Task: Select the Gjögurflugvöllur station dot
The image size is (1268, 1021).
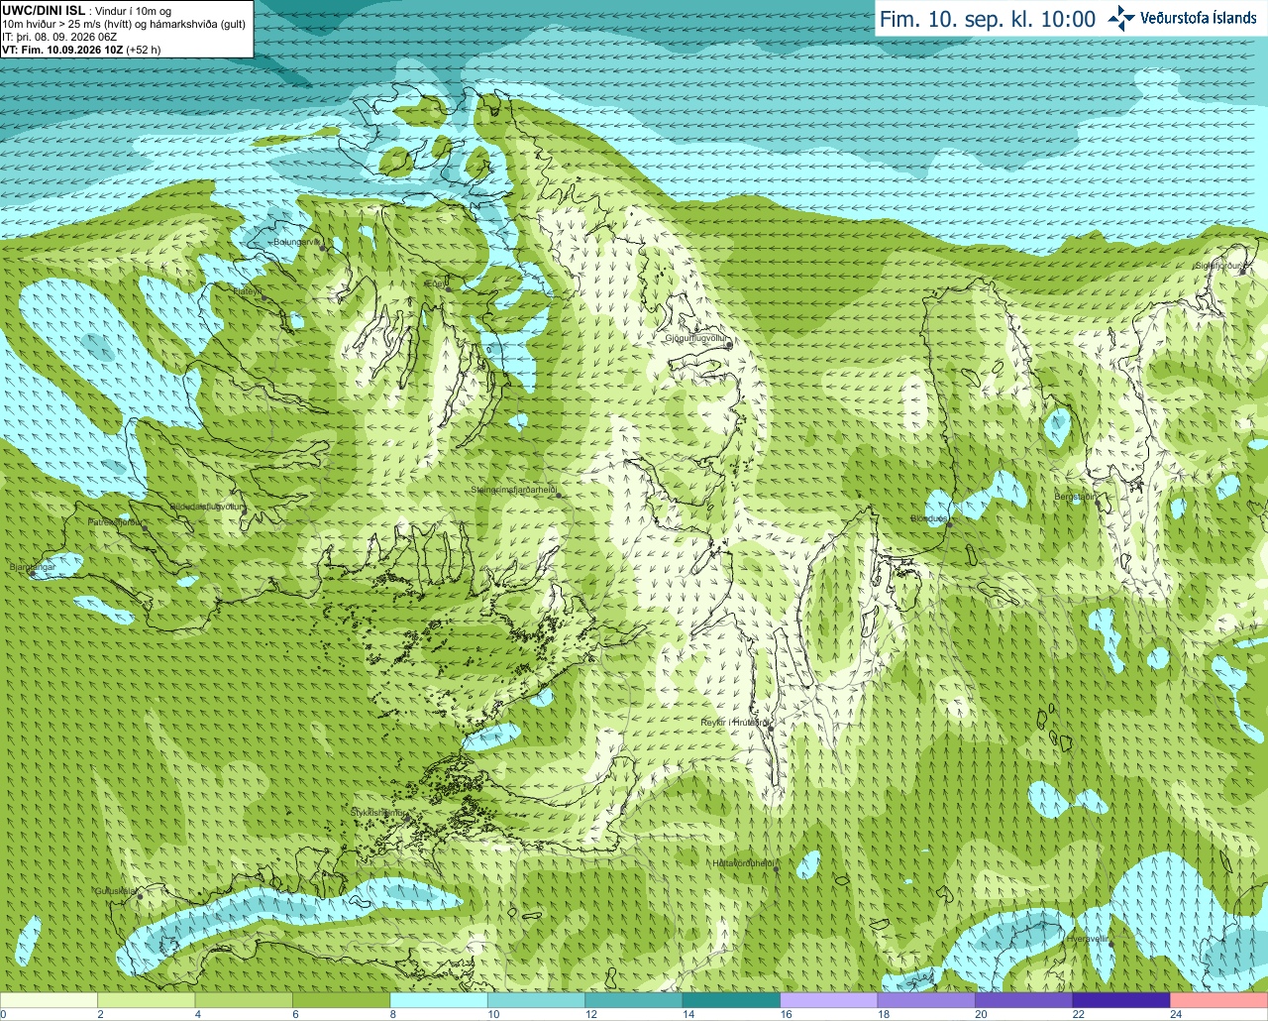Action: click(730, 345)
